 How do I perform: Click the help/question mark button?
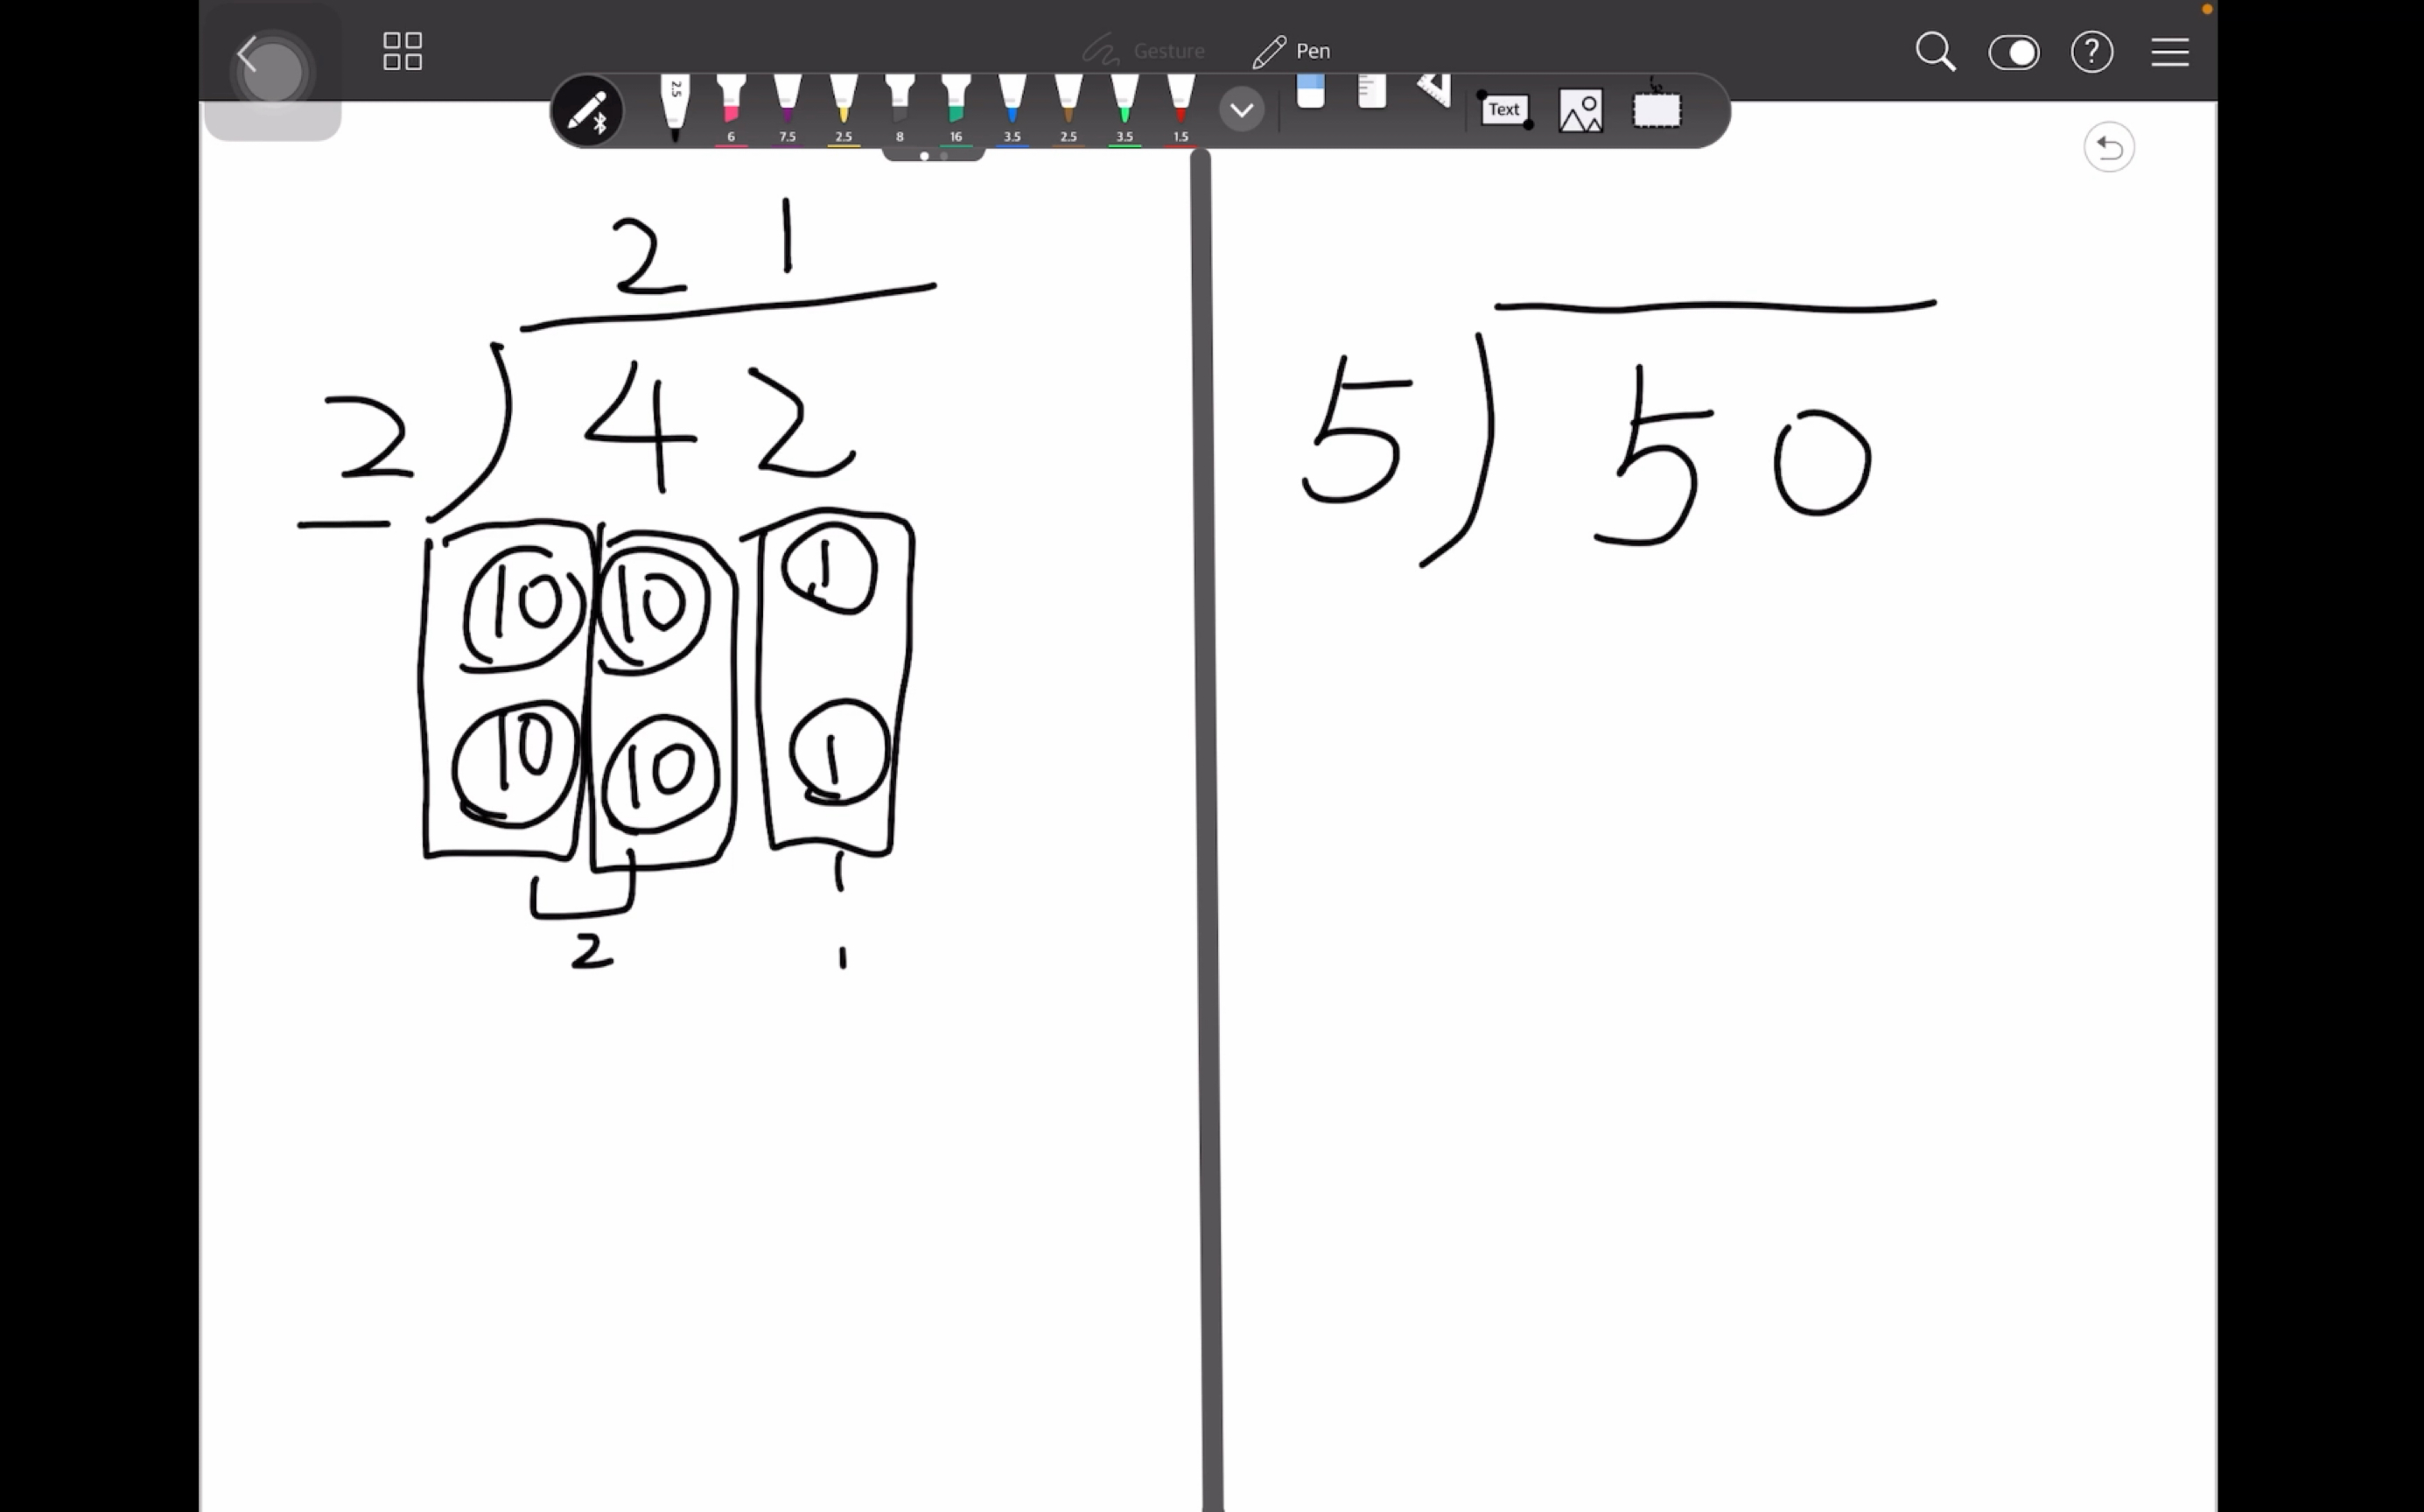(x=2090, y=51)
